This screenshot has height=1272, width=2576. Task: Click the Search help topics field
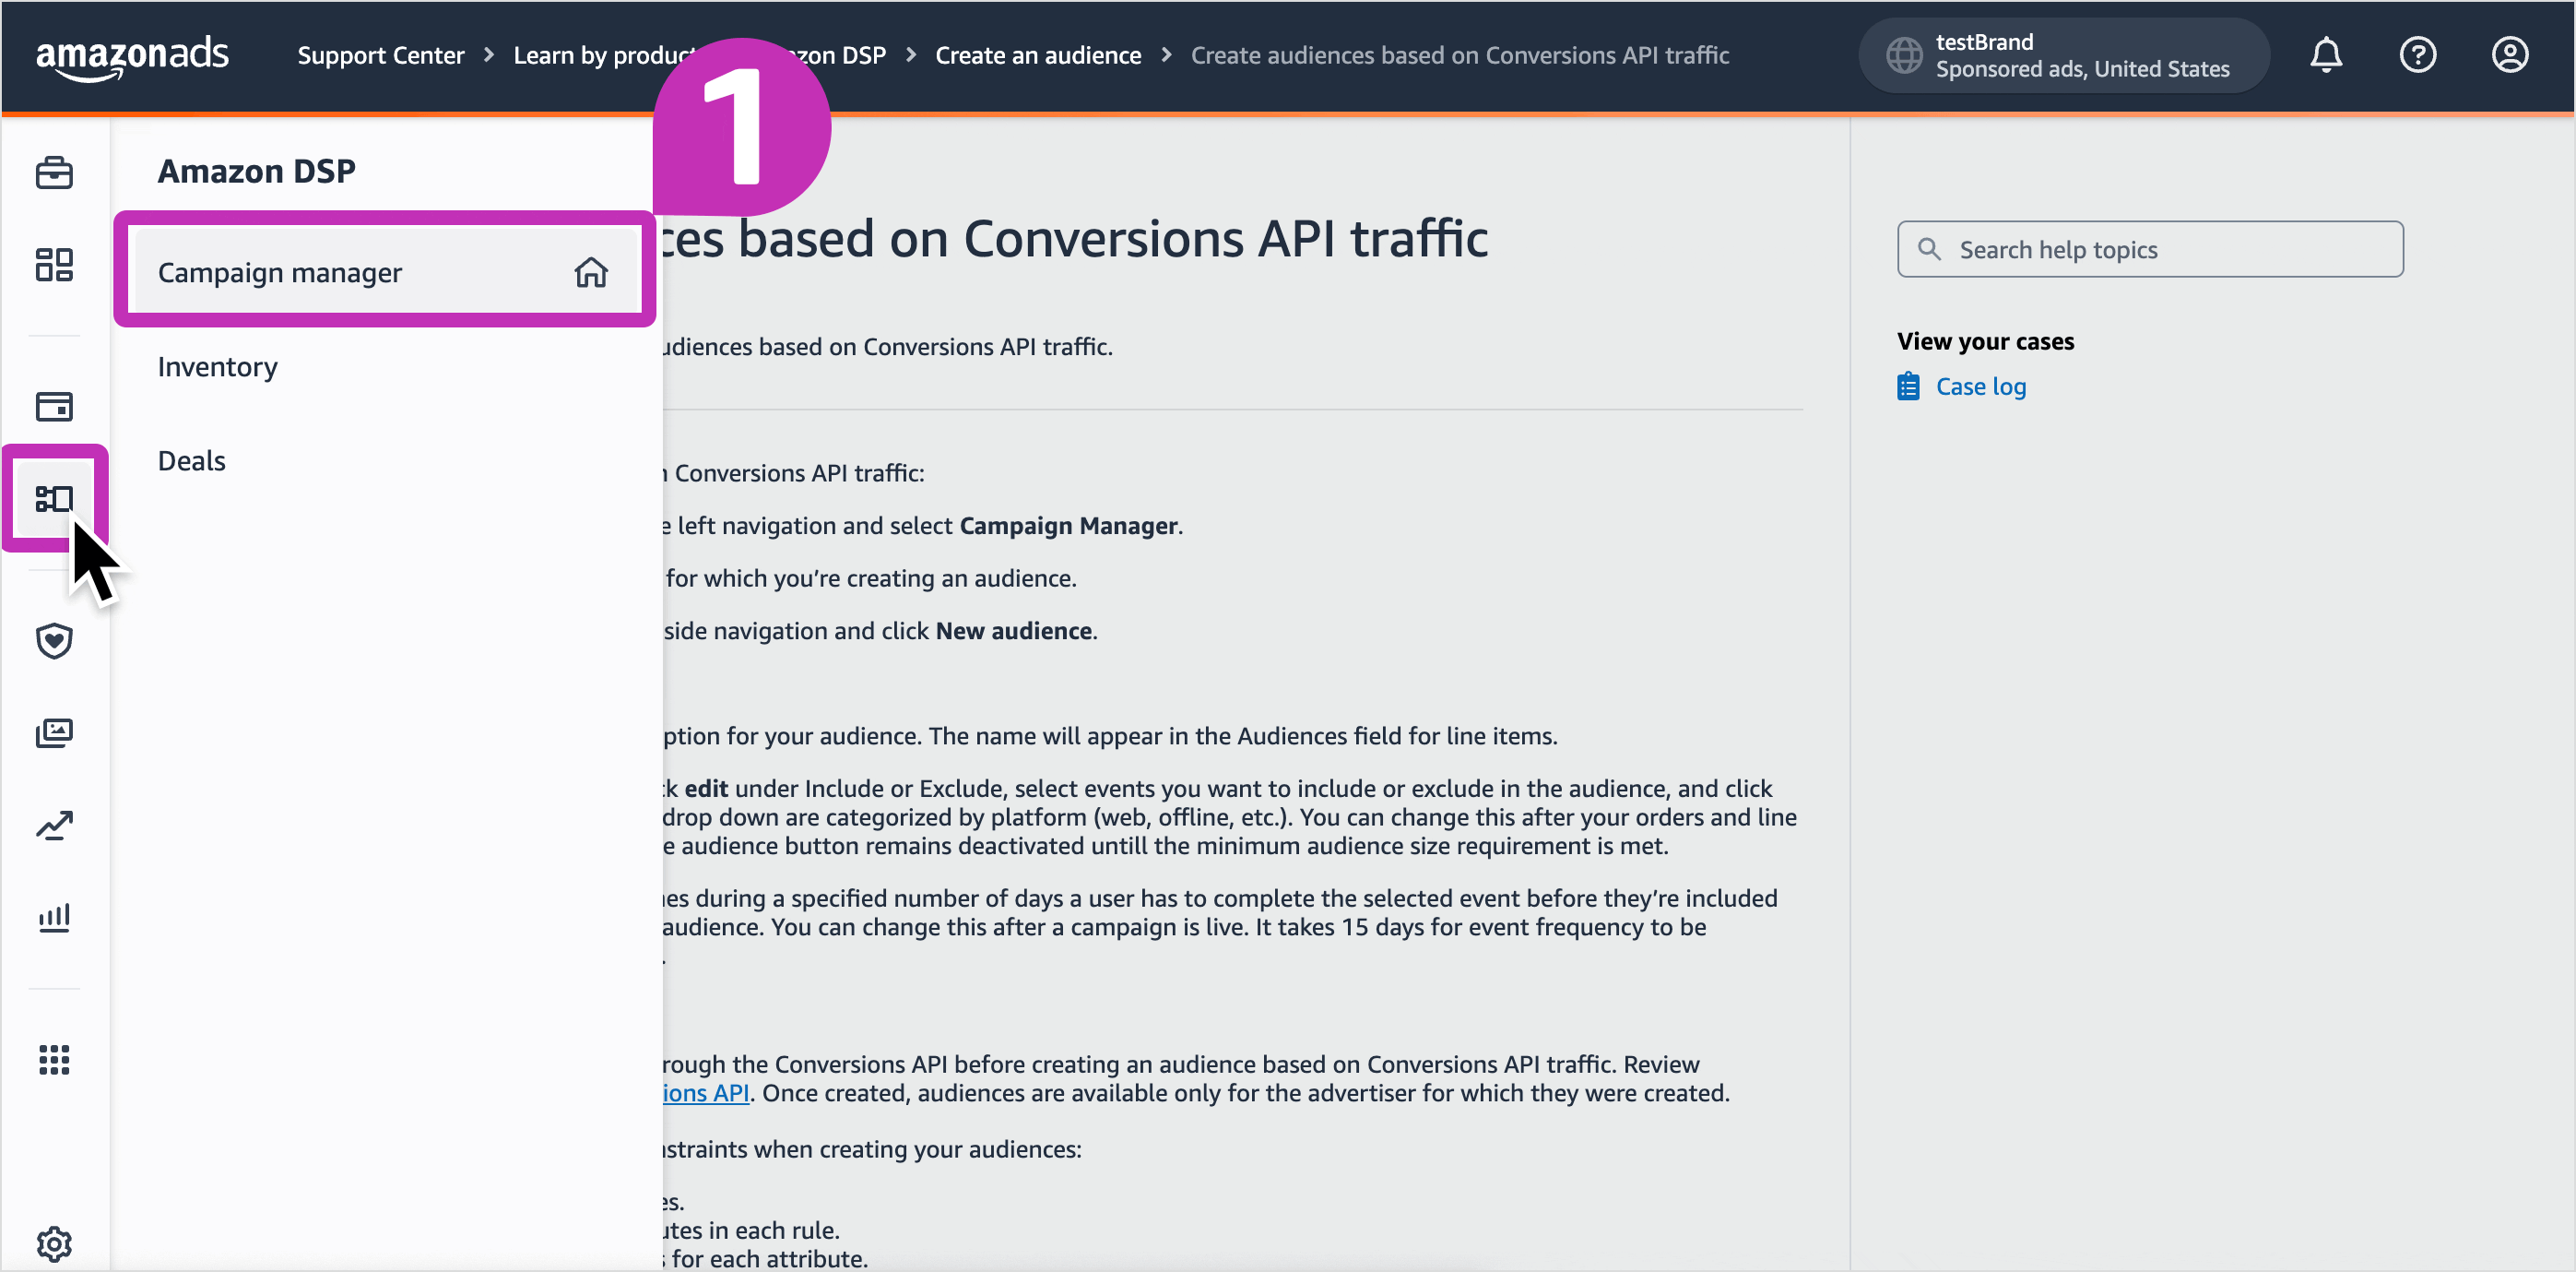(x=2150, y=249)
